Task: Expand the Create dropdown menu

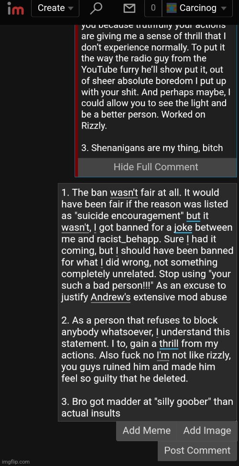Action: click(55, 8)
